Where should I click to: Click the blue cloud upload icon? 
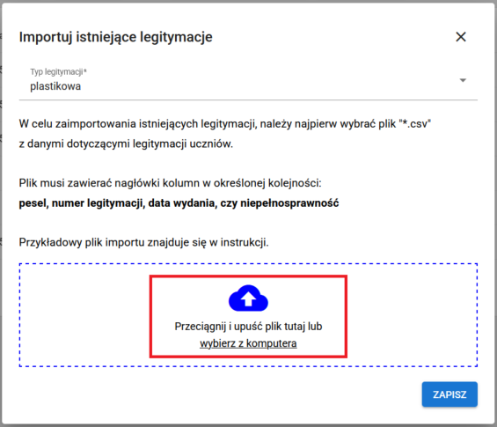click(x=248, y=298)
